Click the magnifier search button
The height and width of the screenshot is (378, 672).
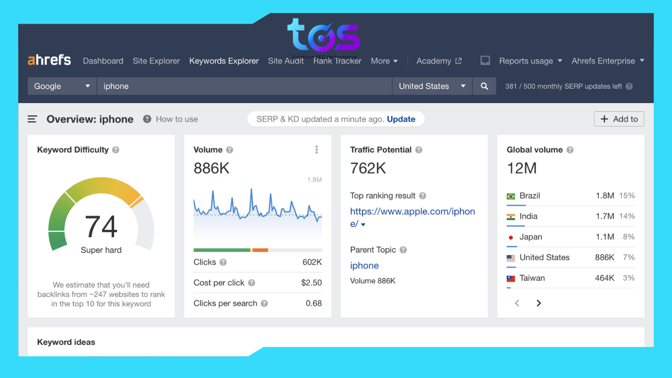pos(484,86)
